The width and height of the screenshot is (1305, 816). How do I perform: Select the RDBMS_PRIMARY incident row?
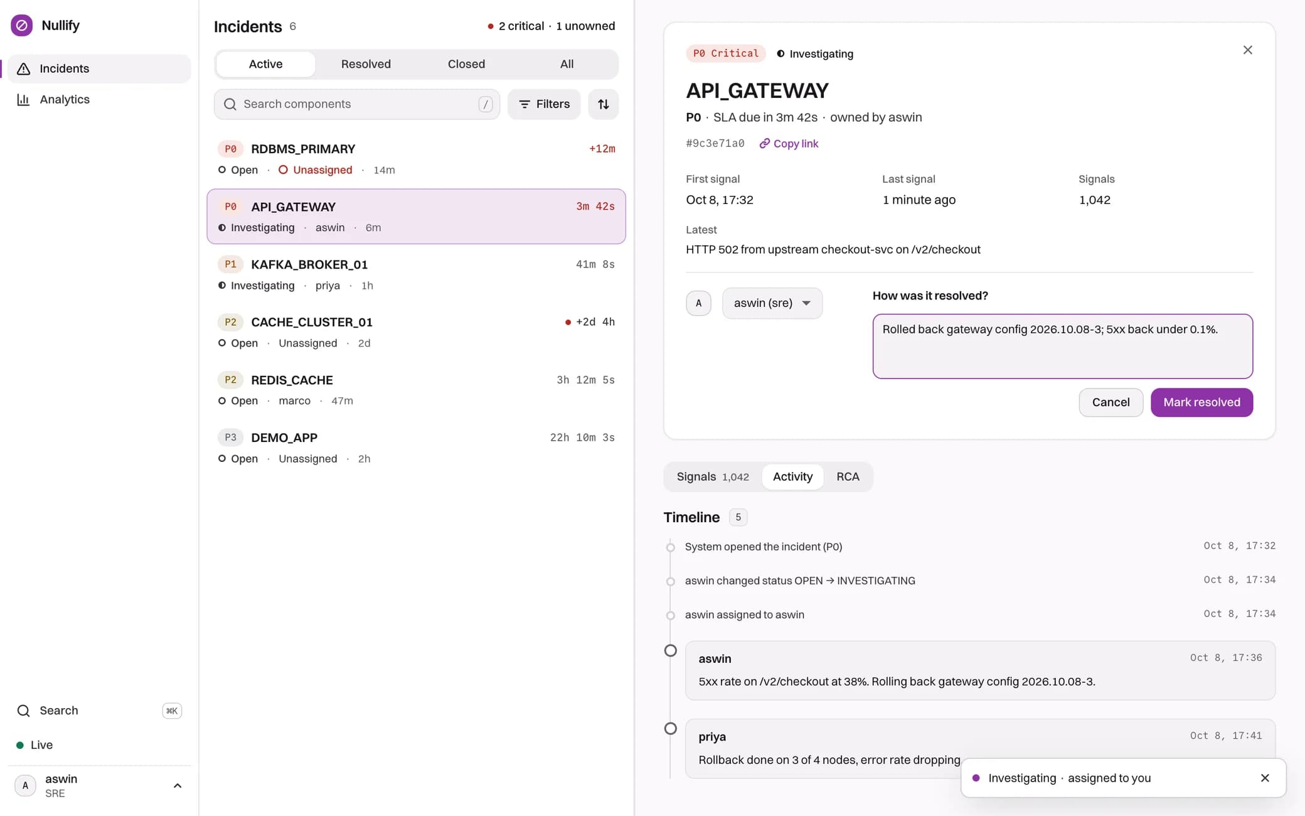pyautogui.click(x=416, y=159)
